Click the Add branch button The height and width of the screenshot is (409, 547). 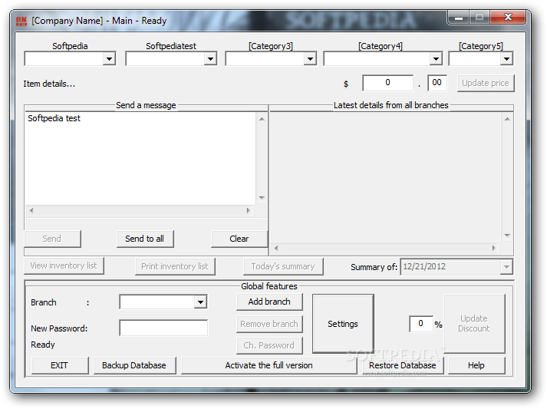tap(269, 302)
